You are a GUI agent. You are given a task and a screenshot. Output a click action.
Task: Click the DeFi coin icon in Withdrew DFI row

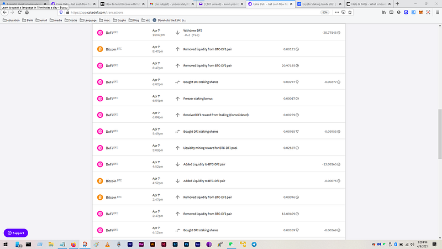[x=100, y=33]
